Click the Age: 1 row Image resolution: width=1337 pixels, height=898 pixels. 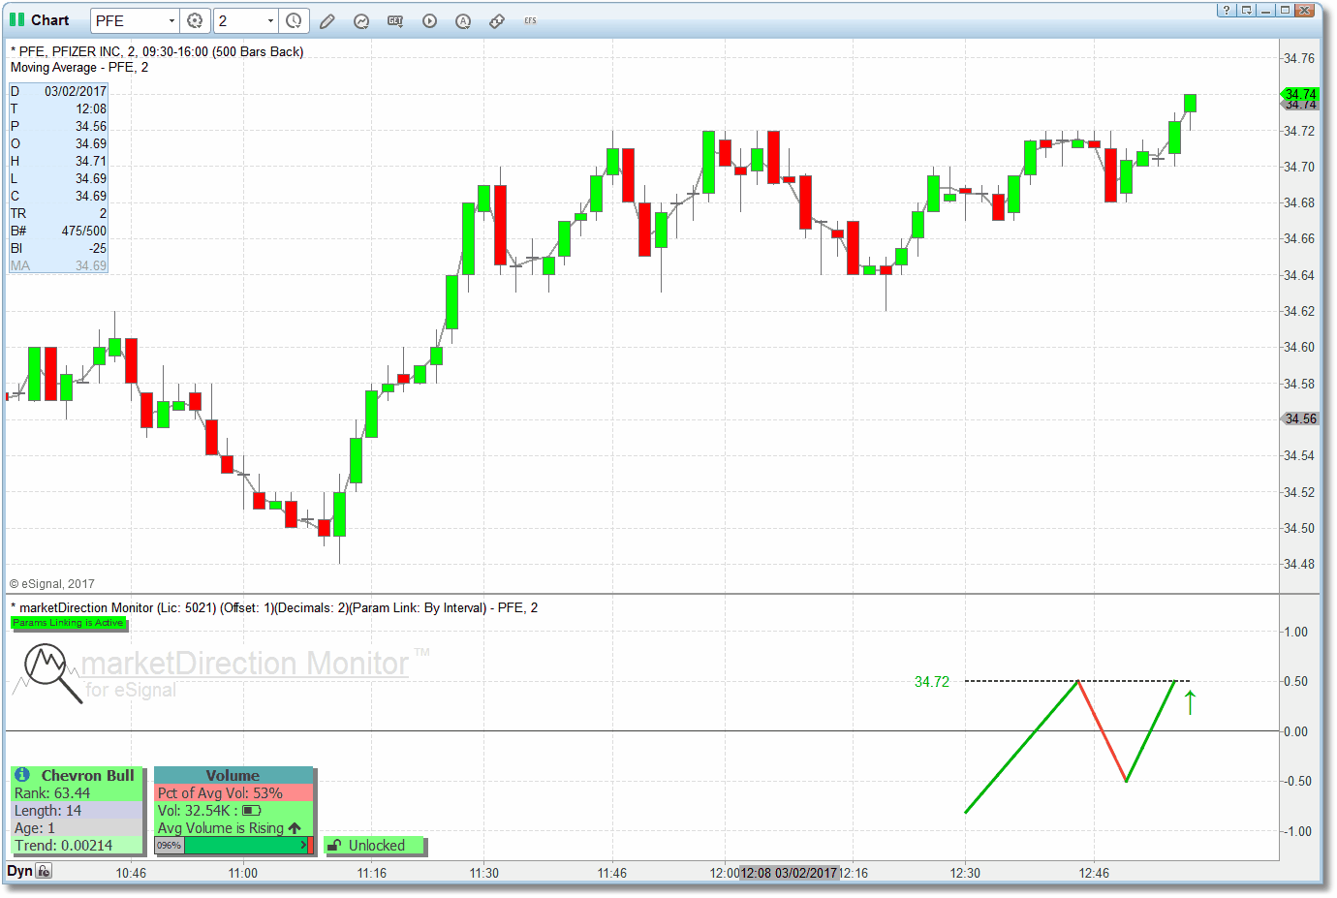click(78, 828)
